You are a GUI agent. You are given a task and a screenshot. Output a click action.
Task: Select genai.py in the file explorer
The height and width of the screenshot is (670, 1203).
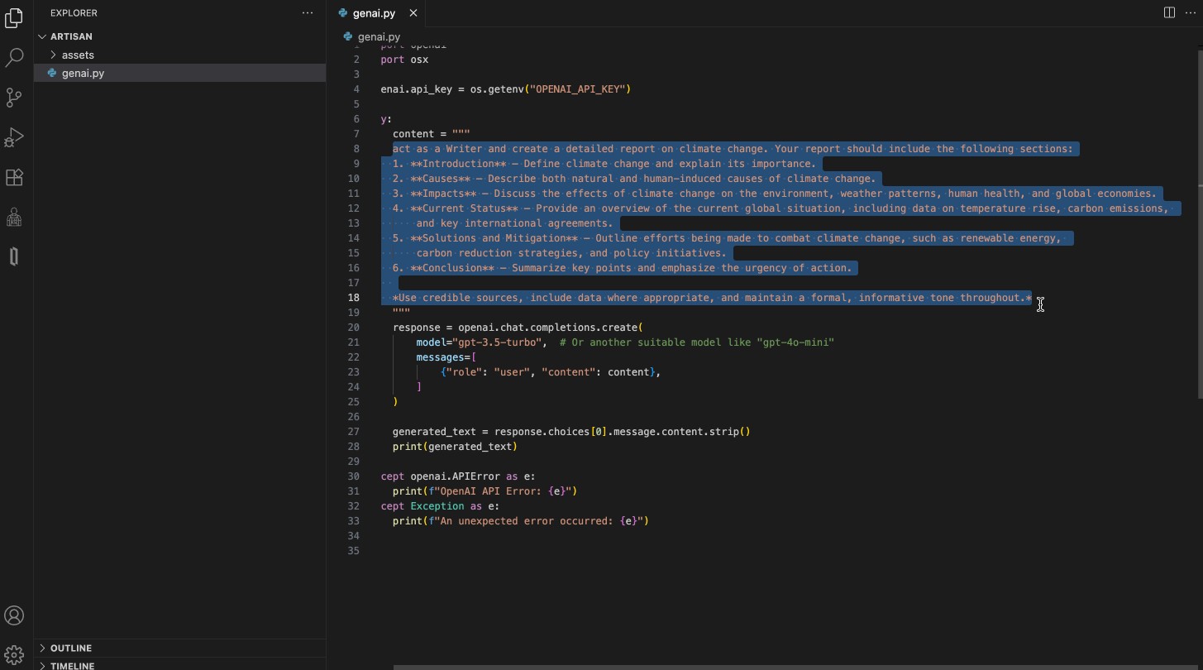83,73
